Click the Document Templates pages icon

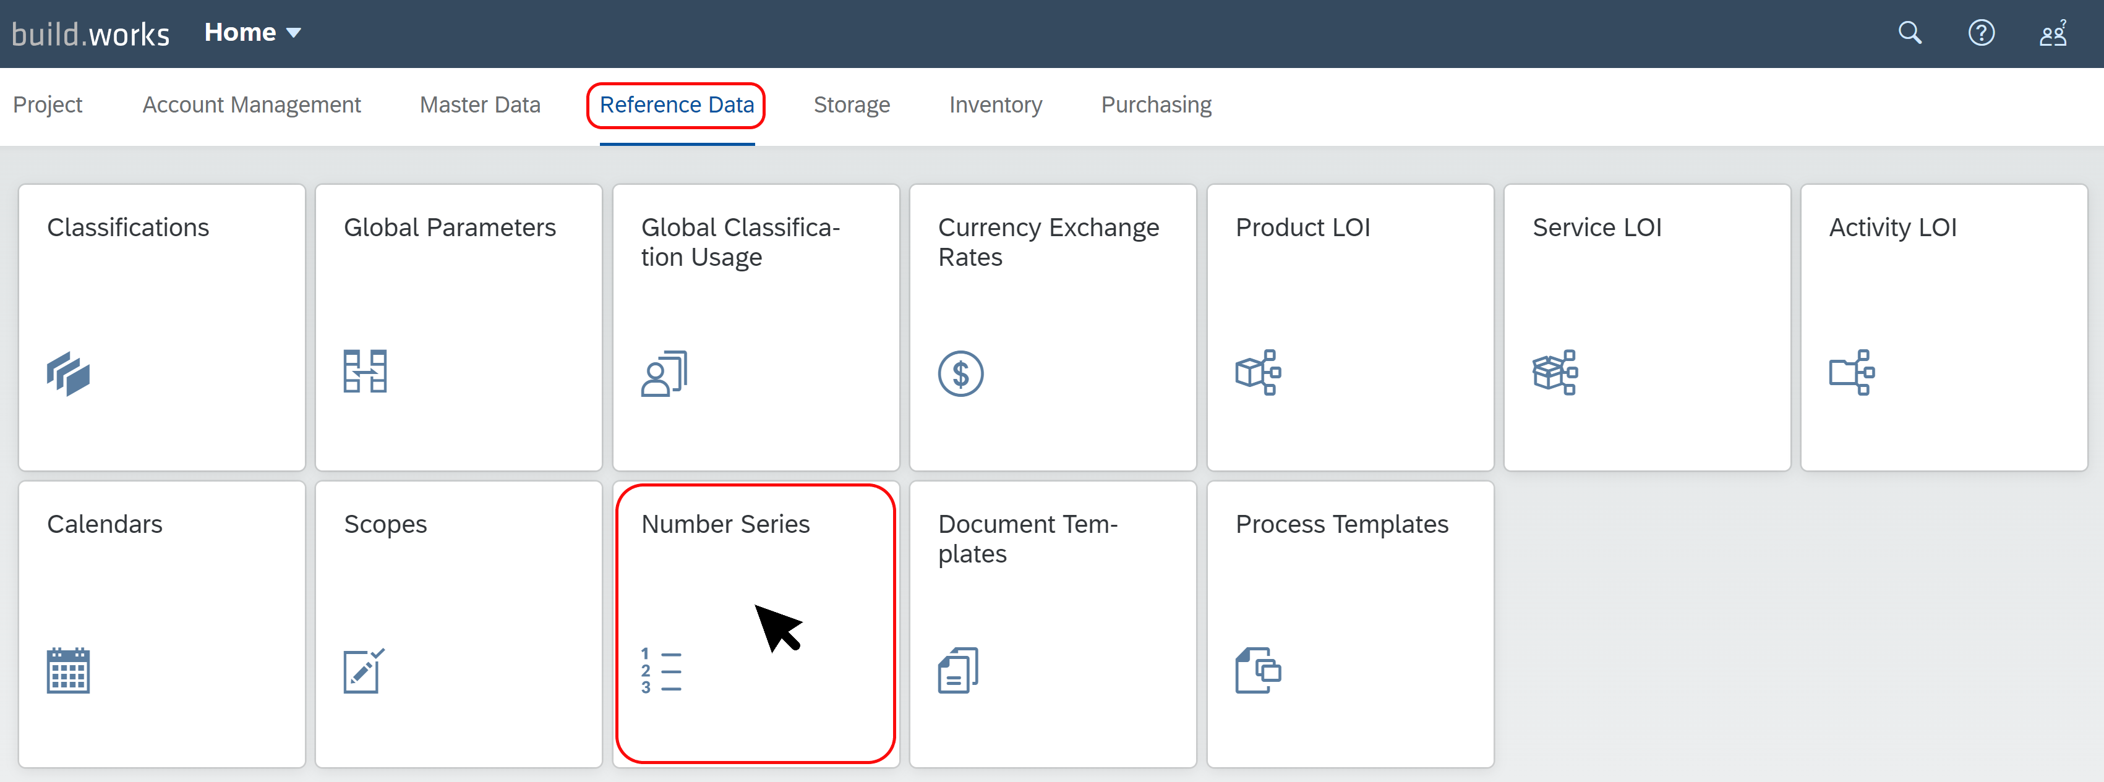pyautogui.click(x=958, y=670)
